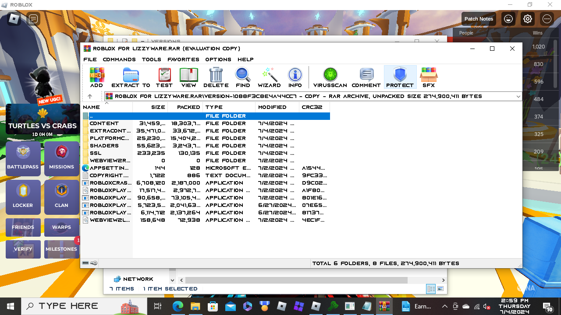
Task: Expand the Network tree dropdown in Explorer
Action: 172,280
